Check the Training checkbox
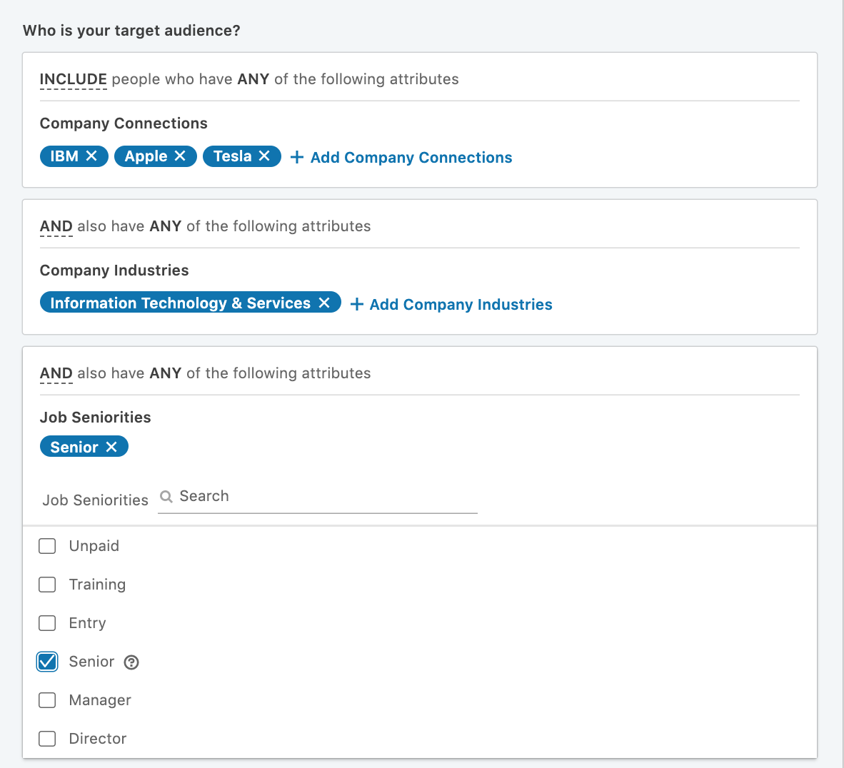 click(x=47, y=585)
